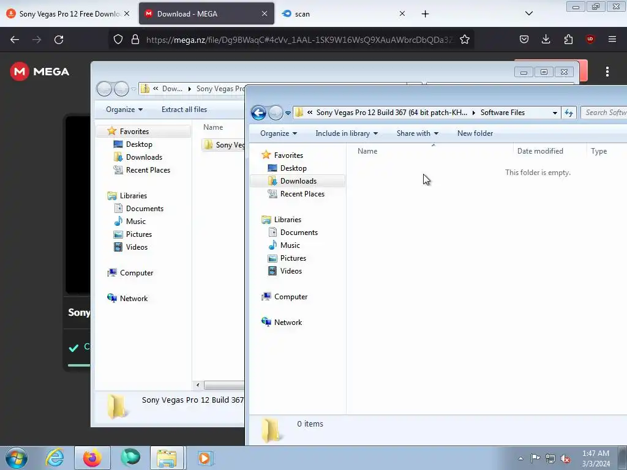Viewport: 627px width, 470px height.
Task: Open the Save to Pocket icon
Action: (524, 40)
